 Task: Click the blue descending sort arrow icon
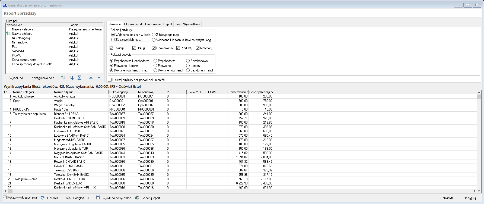[x=71, y=78]
